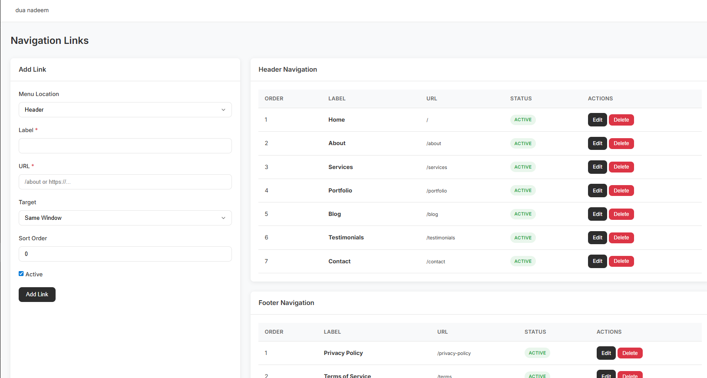
Task: Delete the Contact header link
Action: (x=621, y=261)
